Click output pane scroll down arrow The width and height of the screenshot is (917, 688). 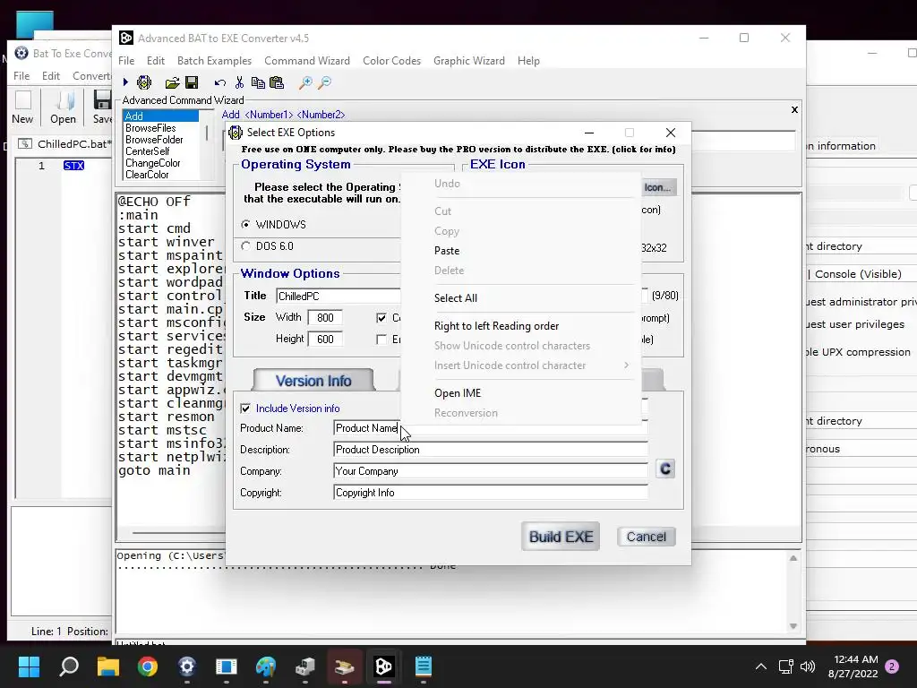793,626
